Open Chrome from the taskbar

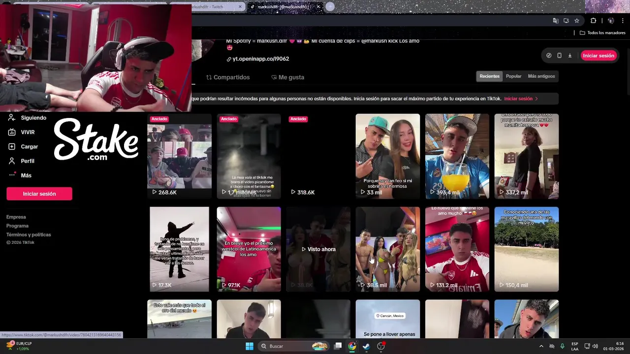coord(352,346)
